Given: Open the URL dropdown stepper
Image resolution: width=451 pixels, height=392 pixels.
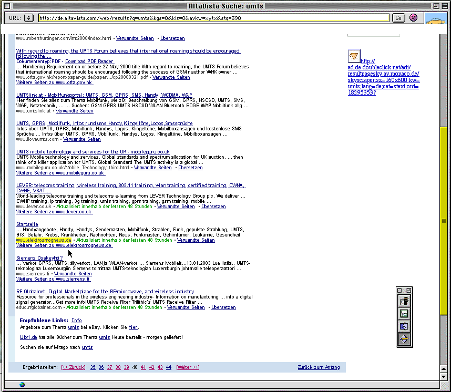Looking at the screenshot, I should pos(28,18).
